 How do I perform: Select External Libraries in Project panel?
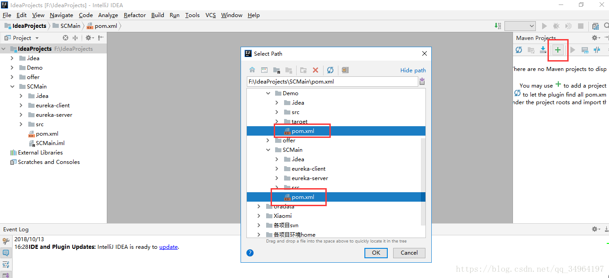pos(36,152)
